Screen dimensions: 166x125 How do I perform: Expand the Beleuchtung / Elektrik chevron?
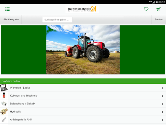click(x=162, y=104)
